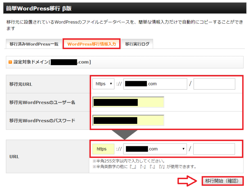Click the 移行元WordPressのパスワード label

pyautogui.click(x=42, y=121)
